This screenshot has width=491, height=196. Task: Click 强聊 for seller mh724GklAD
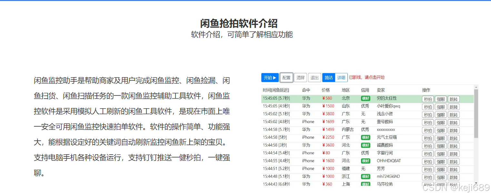[x=441, y=177]
